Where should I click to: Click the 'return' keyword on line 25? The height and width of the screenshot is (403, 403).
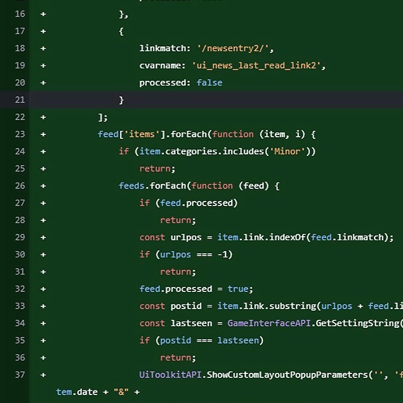pos(155,168)
